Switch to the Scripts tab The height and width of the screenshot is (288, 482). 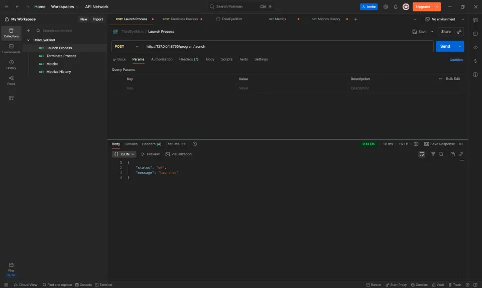tap(226, 59)
